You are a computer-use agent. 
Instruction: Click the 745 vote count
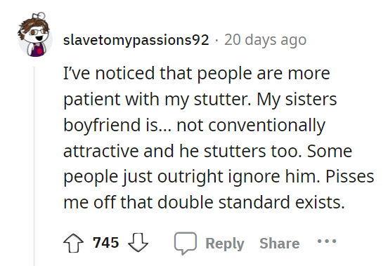point(106,243)
